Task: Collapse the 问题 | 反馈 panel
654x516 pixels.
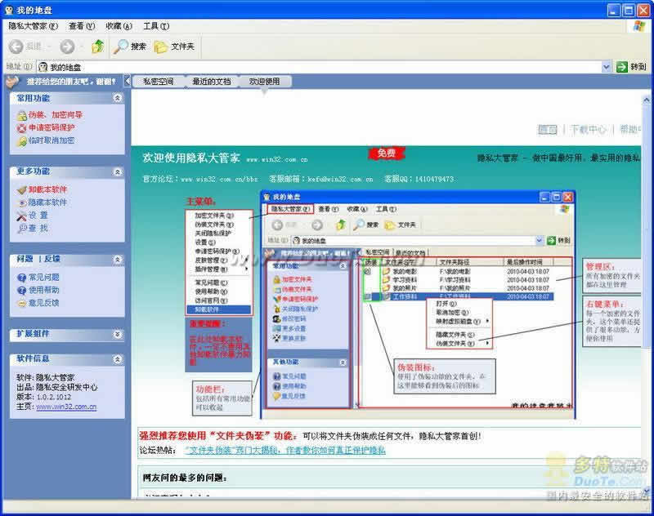Action: click(x=118, y=260)
